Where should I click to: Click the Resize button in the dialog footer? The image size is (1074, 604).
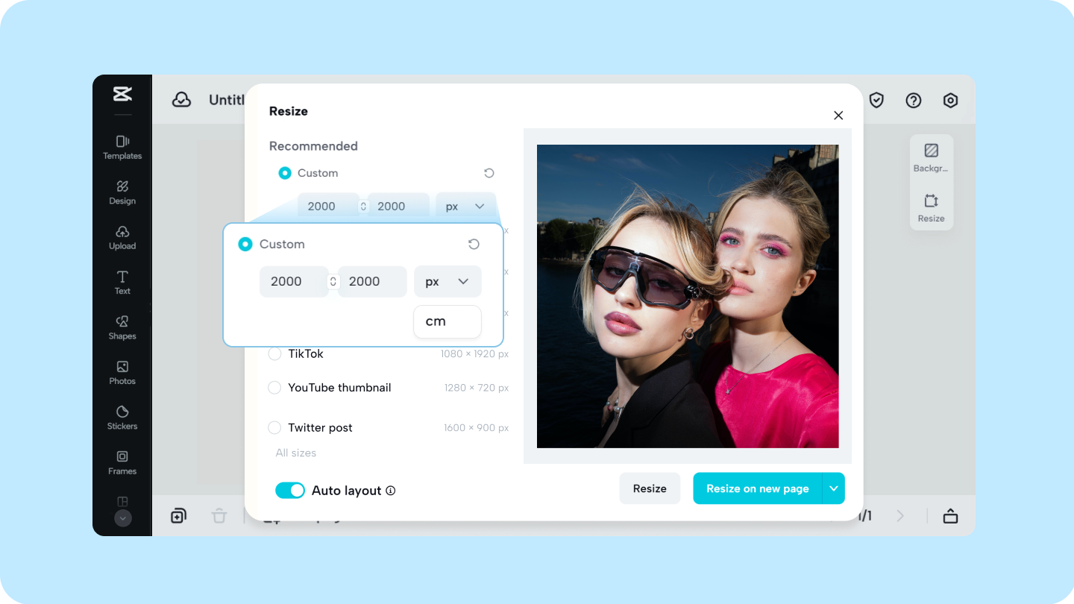tap(650, 488)
